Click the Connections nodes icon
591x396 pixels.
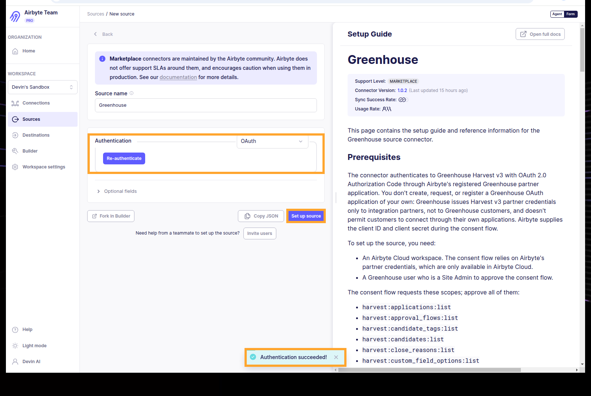[x=15, y=103]
